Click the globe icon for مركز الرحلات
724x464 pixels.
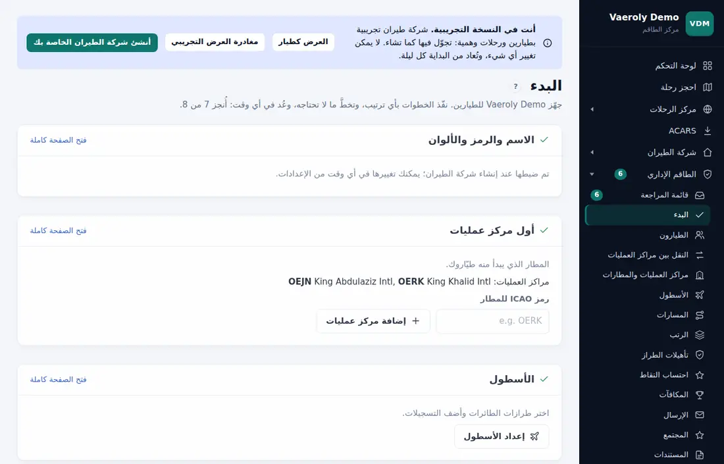pos(708,109)
